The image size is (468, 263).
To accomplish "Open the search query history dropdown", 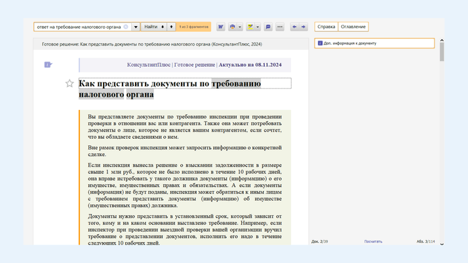I will coord(136,27).
